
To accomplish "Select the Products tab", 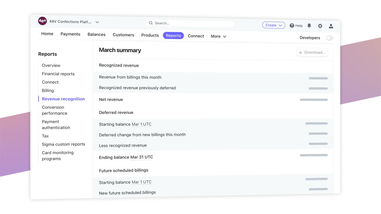I will (x=150, y=35).
